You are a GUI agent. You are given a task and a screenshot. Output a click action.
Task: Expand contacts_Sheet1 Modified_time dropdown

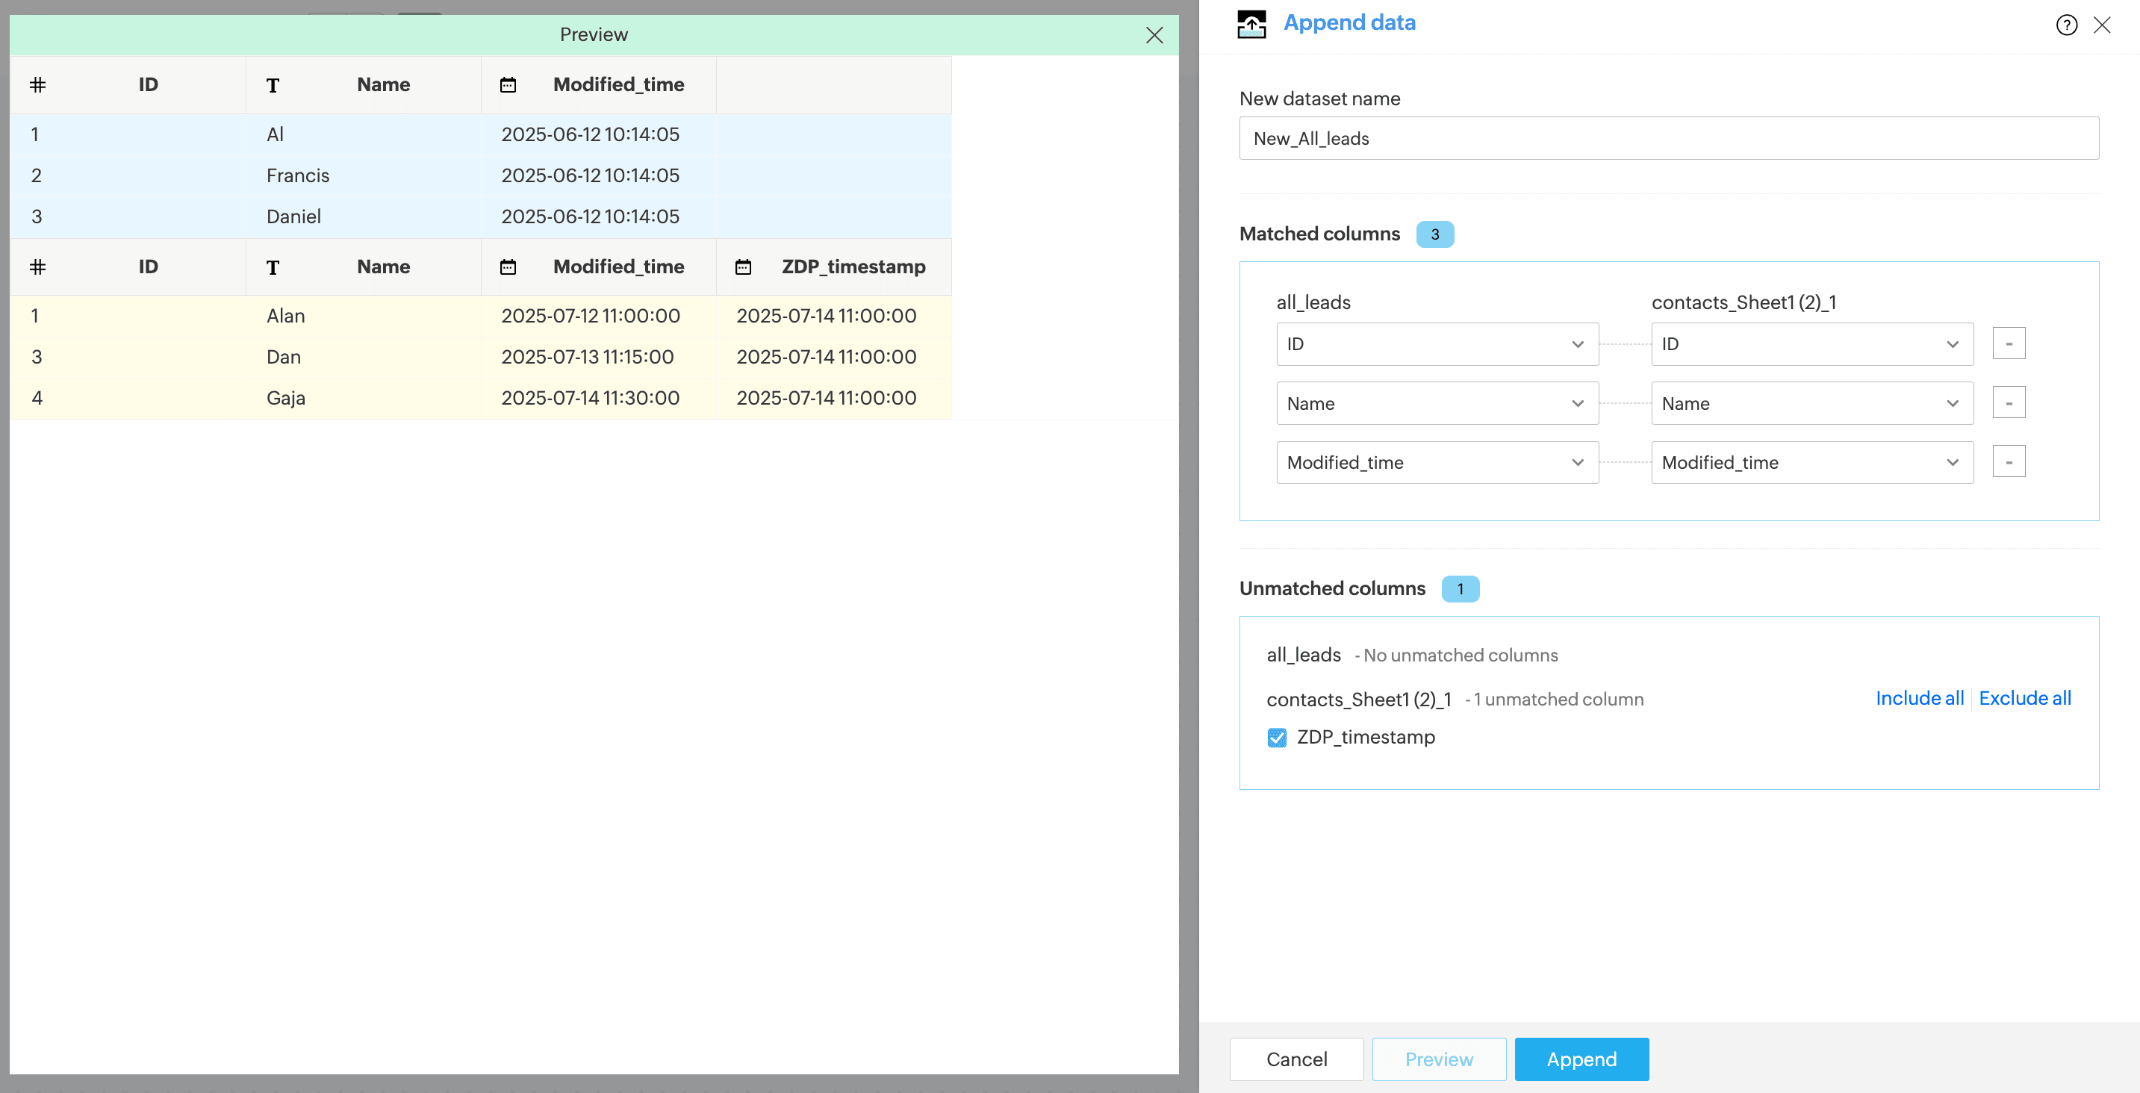tap(1811, 462)
